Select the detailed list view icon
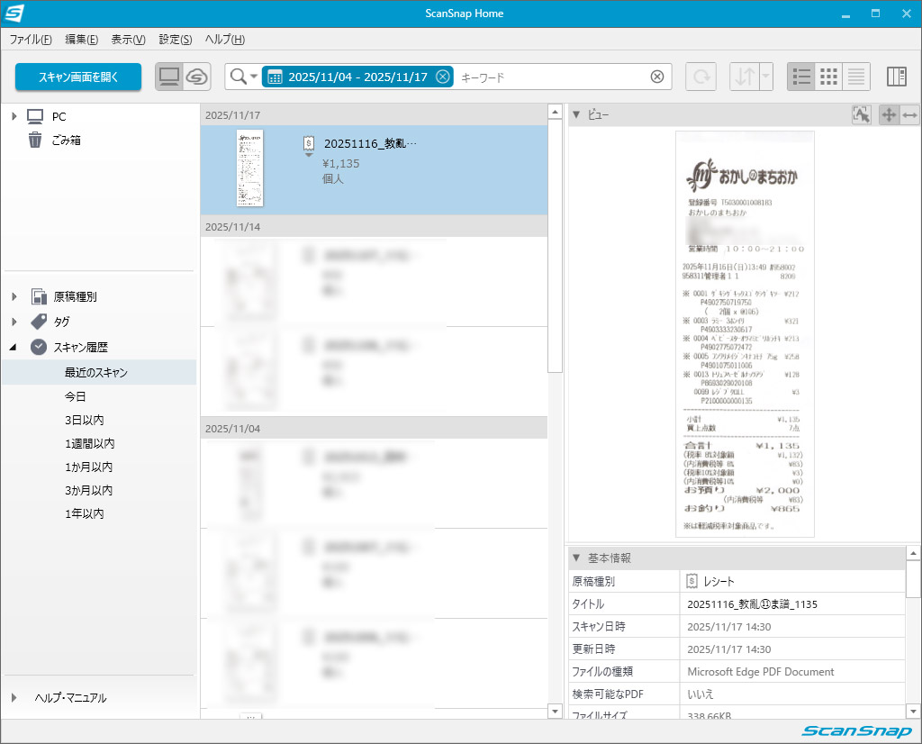Image resolution: width=922 pixels, height=744 pixels. [x=856, y=77]
